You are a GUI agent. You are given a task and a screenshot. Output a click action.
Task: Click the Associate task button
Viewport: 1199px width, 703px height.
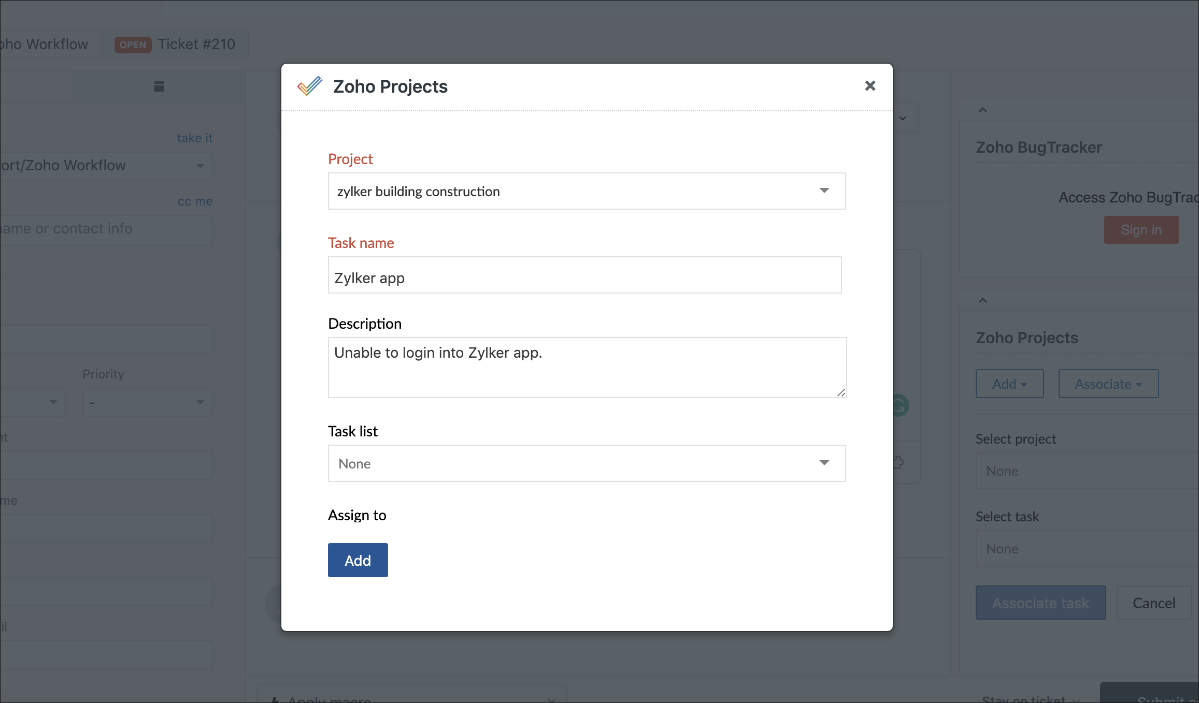tap(1040, 603)
